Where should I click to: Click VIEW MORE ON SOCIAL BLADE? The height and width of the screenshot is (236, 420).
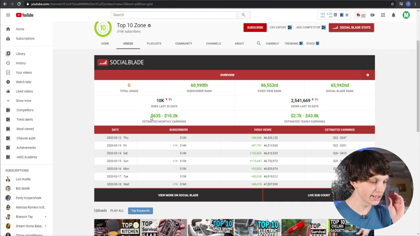tap(178, 195)
